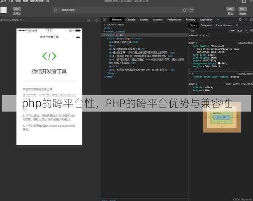Collapse the div class logo node

[107, 39]
